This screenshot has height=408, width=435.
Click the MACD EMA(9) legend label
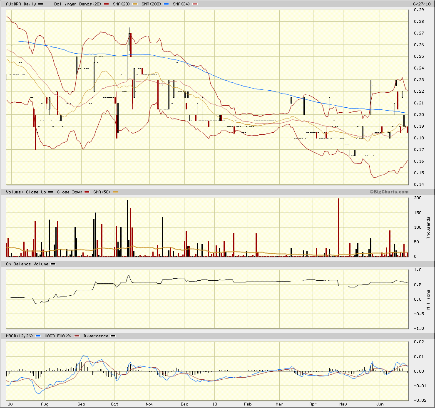click(58, 336)
